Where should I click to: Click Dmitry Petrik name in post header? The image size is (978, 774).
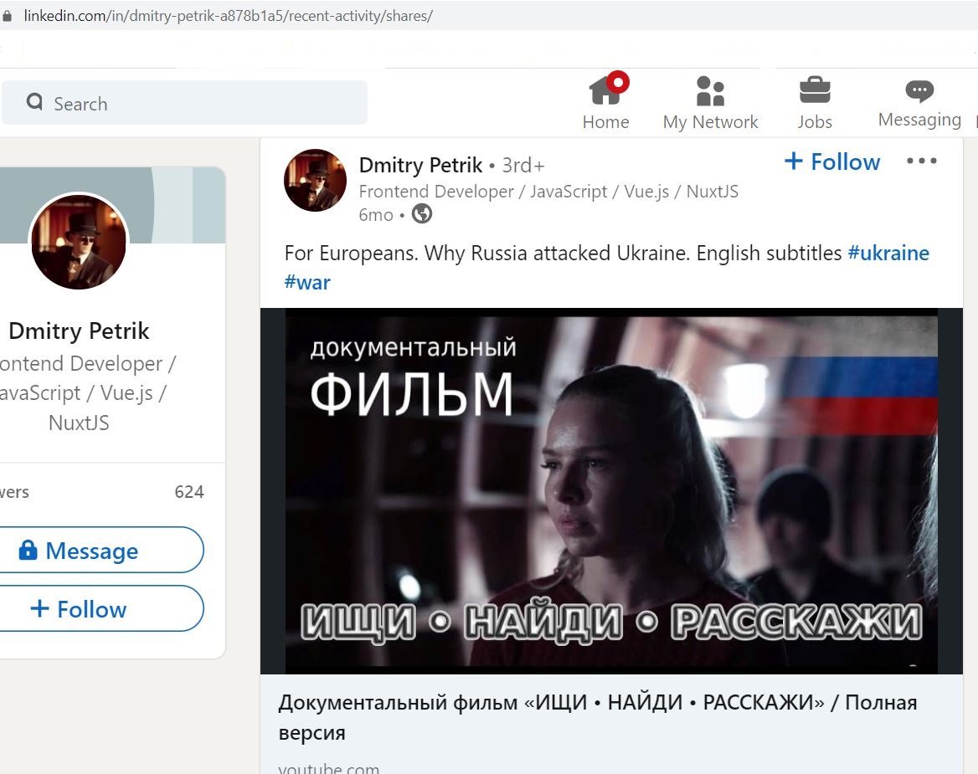[420, 165]
